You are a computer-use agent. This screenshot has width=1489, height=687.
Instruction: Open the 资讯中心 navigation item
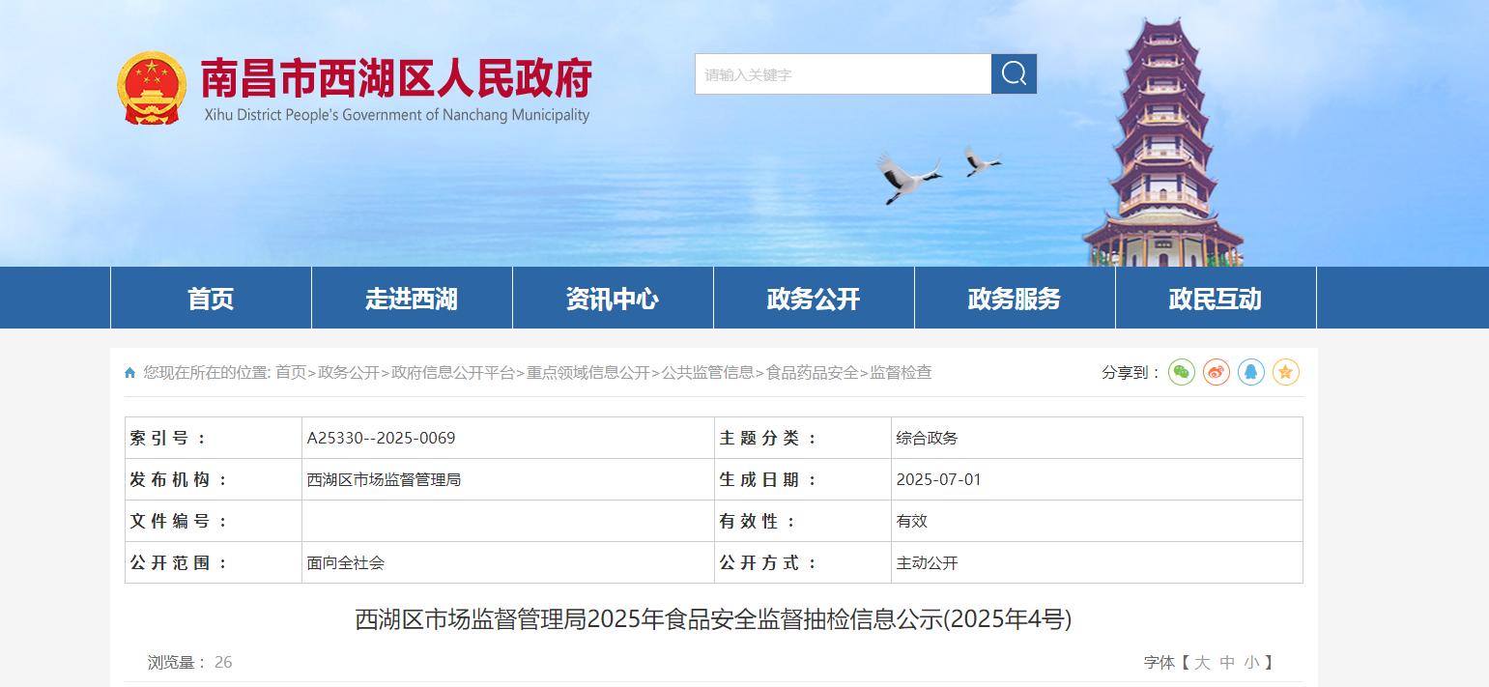[613, 299]
